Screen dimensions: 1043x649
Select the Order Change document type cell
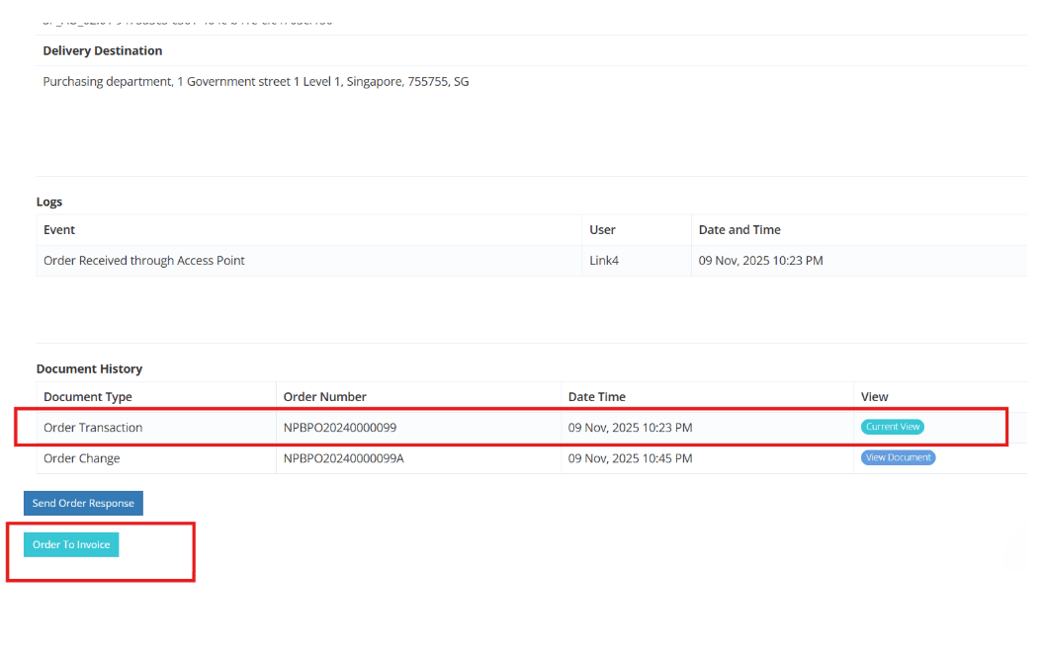pyautogui.click(x=82, y=458)
